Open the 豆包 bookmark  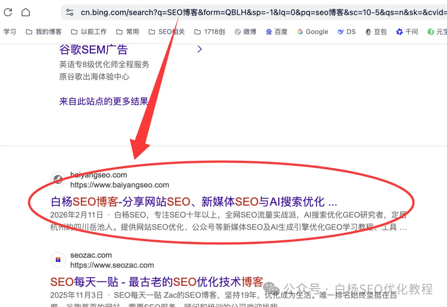coord(375,32)
